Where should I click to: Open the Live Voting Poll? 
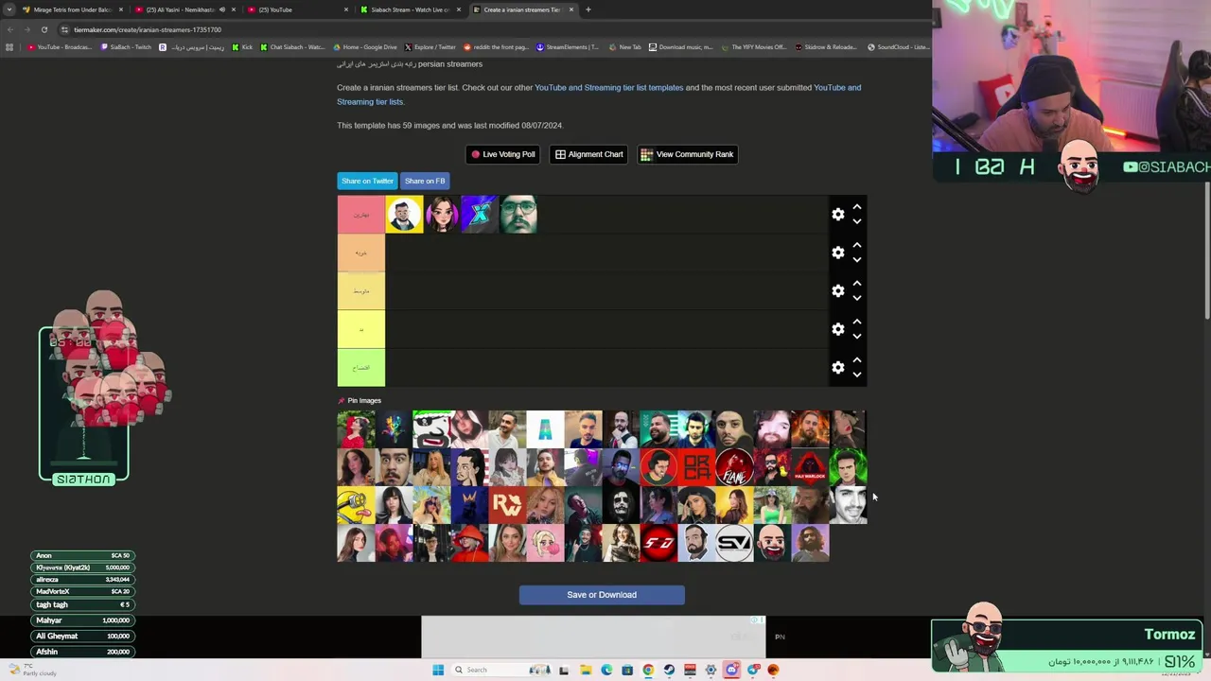[502, 154]
